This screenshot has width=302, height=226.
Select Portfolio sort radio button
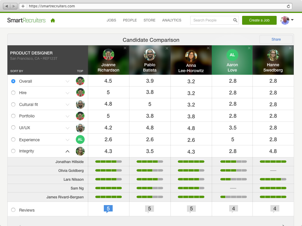pos(13,116)
